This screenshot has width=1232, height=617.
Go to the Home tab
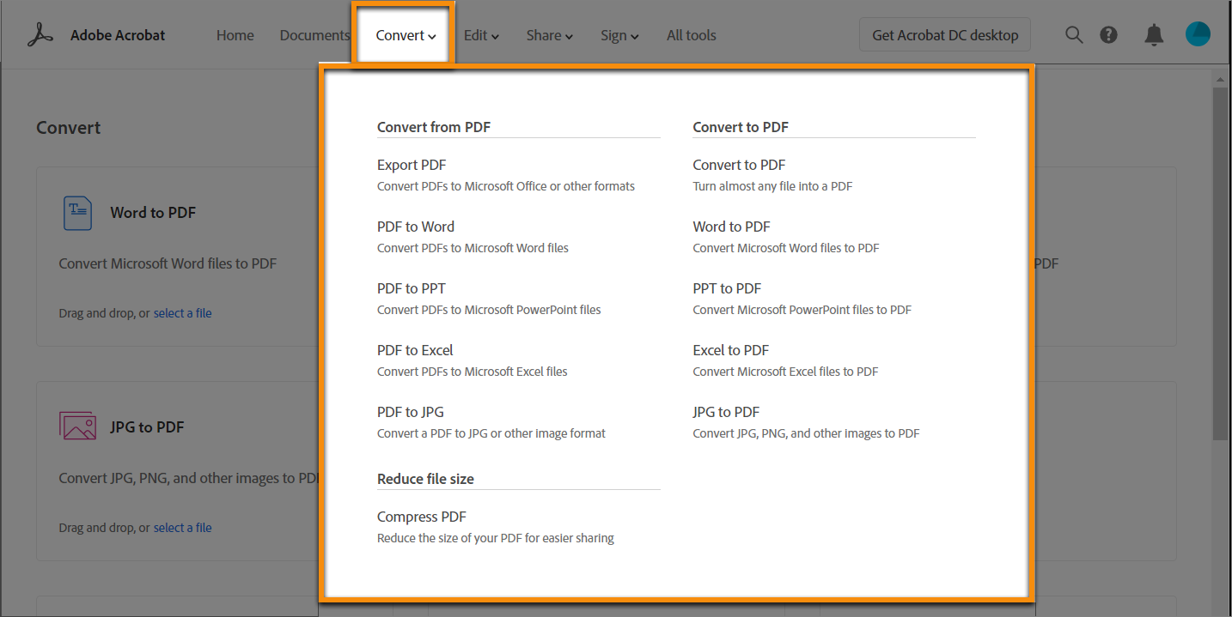[235, 35]
